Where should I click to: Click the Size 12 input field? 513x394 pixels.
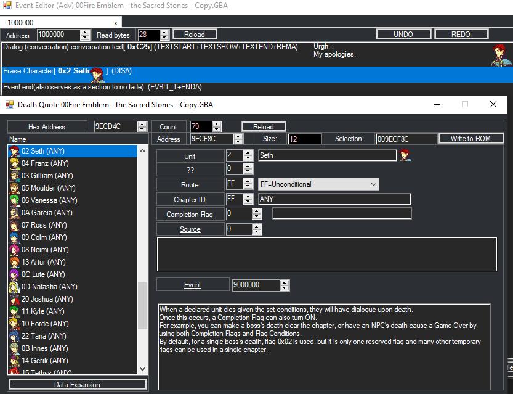[305, 139]
